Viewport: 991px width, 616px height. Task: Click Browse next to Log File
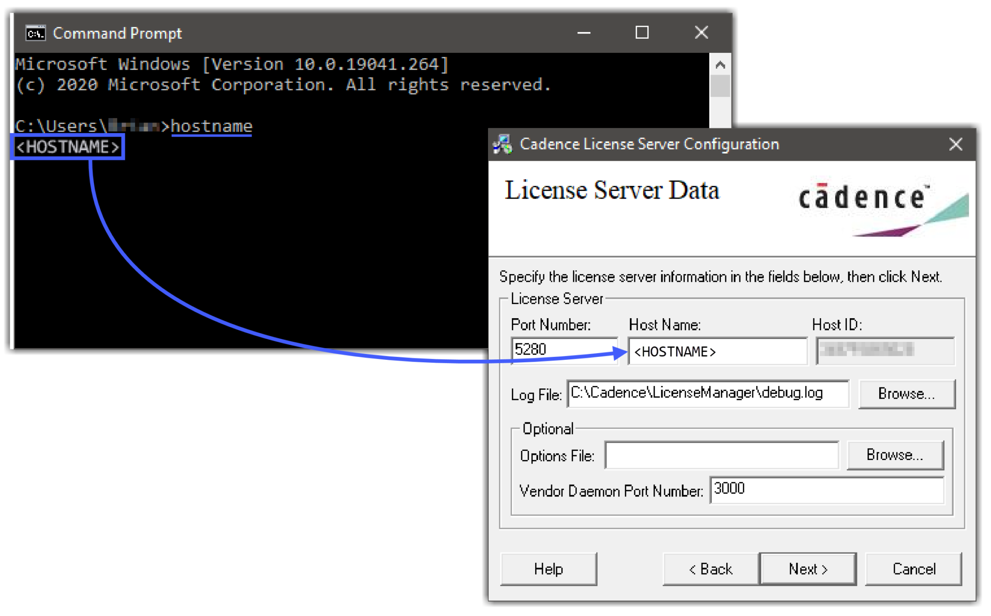coord(906,394)
